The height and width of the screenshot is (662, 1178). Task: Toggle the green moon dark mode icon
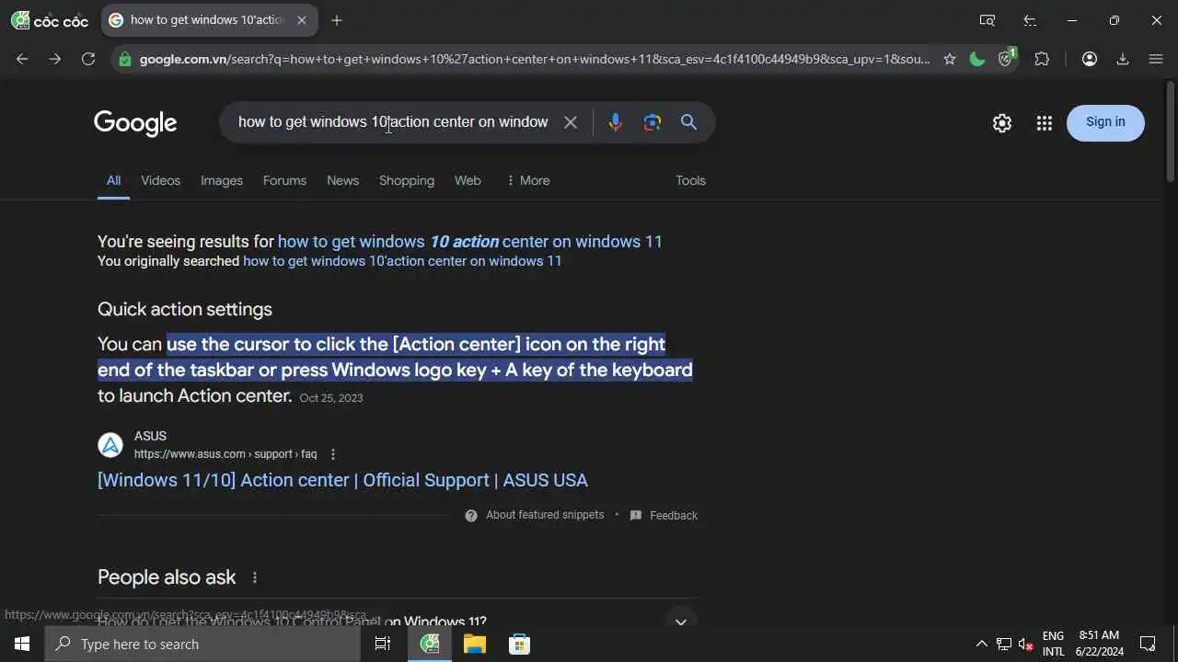click(977, 59)
